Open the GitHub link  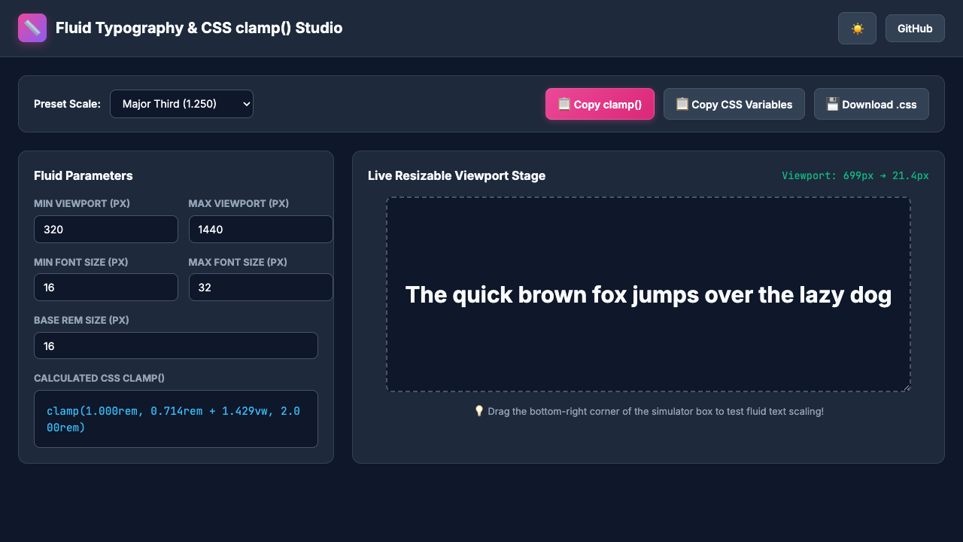pos(915,29)
